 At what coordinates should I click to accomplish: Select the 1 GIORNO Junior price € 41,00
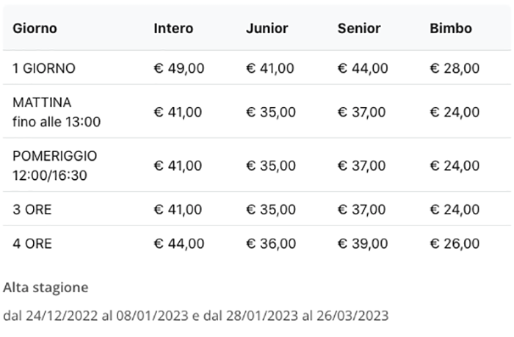point(270,68)
